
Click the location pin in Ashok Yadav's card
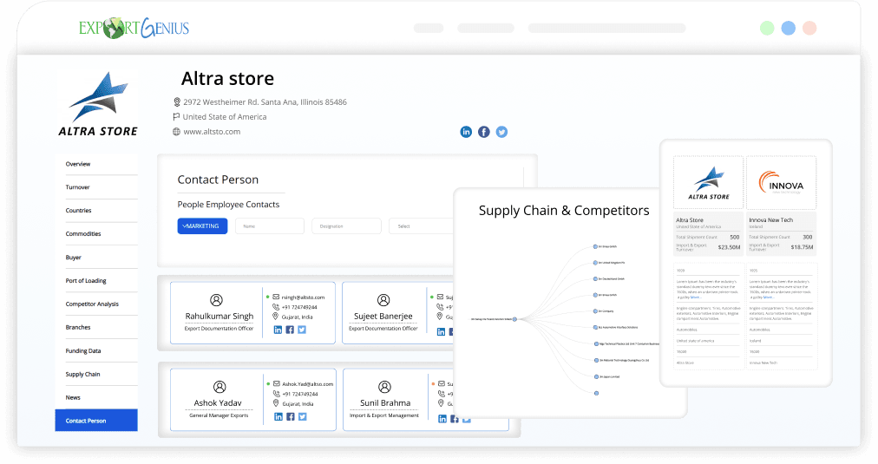pos(276,403)
